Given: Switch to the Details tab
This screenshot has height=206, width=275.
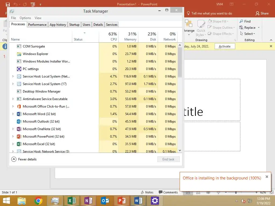Looking at the screenshot, I should point(98,25).
